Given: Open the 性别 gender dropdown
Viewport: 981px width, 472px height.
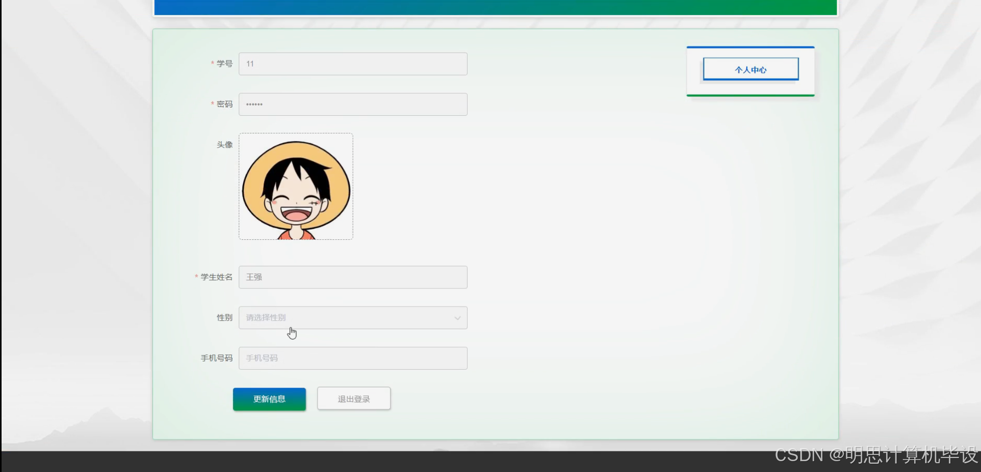Looking at the screenshot, I should tap(353, 317).
